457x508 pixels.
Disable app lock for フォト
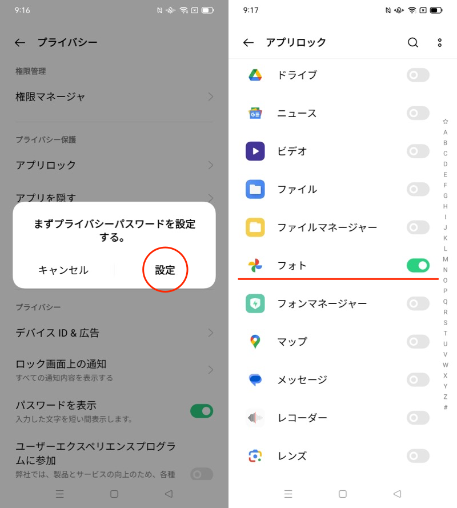(x=418, y=265)
